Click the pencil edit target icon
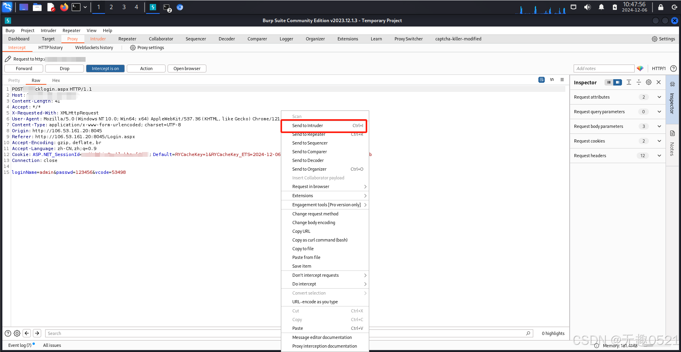 [x=8, y=59]
